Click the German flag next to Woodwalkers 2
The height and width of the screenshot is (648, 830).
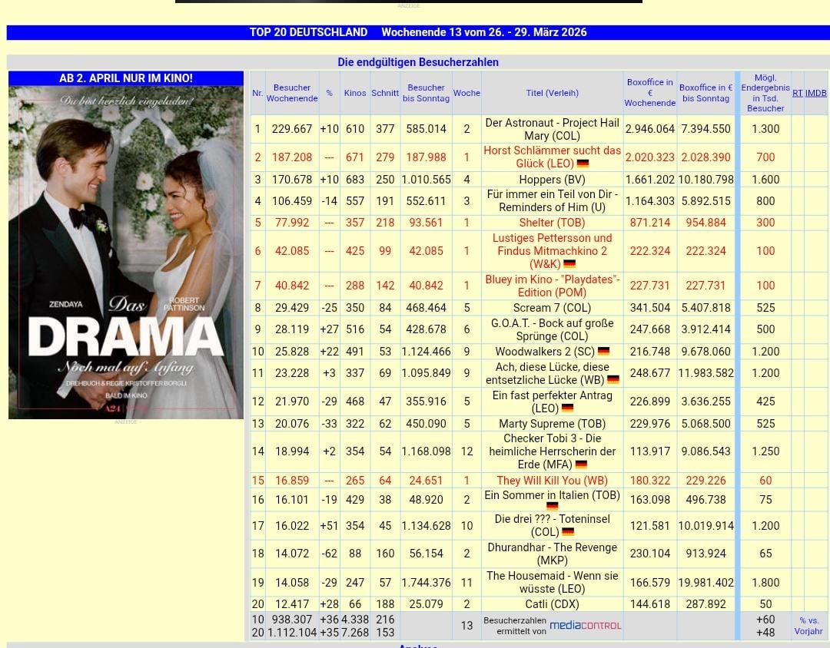(603, 352)
